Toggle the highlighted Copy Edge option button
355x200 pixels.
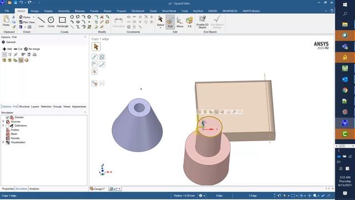(21, 61)
